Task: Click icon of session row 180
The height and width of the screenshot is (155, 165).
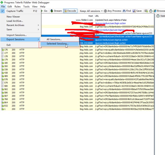Action: pyautogui.click(x=2, y=63)
